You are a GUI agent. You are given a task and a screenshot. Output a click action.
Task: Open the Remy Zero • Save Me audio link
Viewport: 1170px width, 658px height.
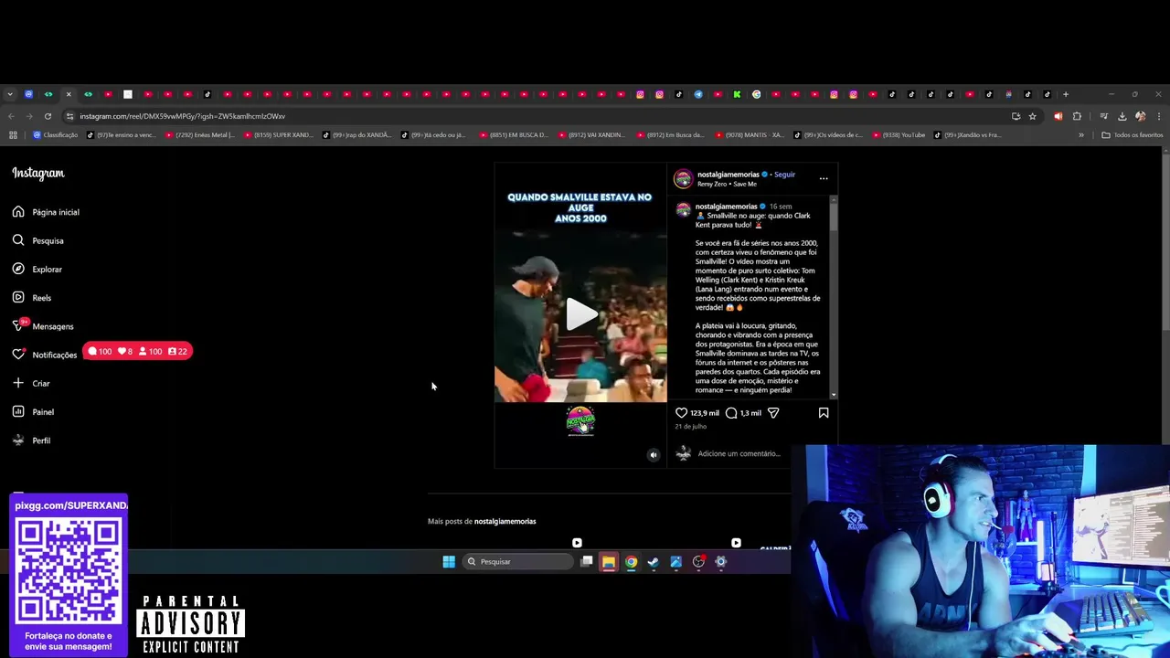click(x=727, y=184)
